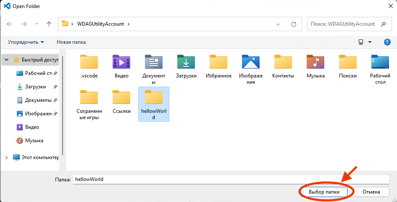Select the Контакты folder icon

[283, 62]
